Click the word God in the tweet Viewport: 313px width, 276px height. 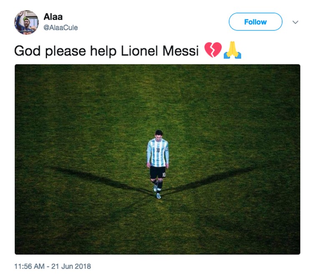tap(28, 51)
